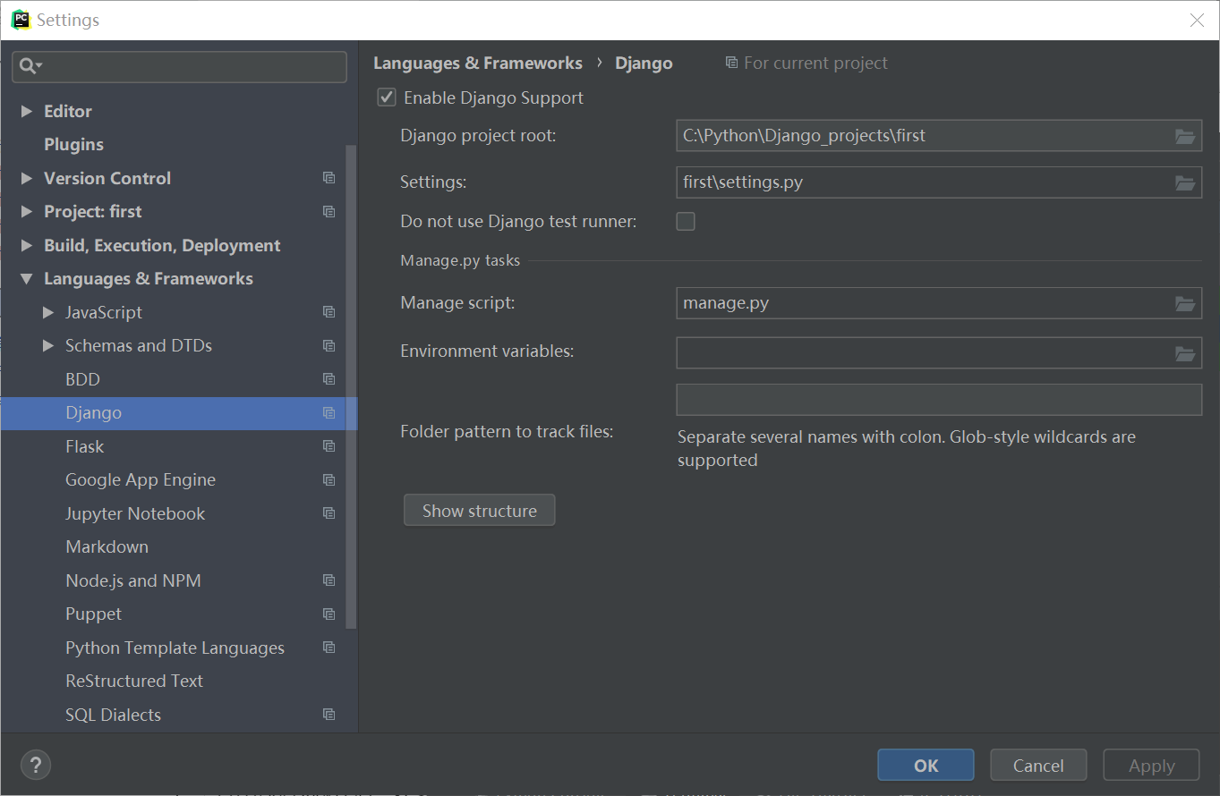The height and width of the screenshot is (796, 1220).
Task: Open Google App Engine settings
Action: click(141, 480)
